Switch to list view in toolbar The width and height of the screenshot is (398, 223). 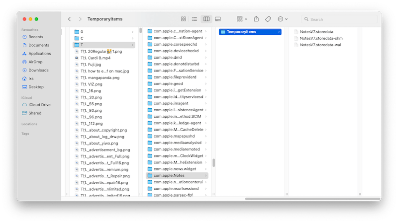click(x=195, y=19)
